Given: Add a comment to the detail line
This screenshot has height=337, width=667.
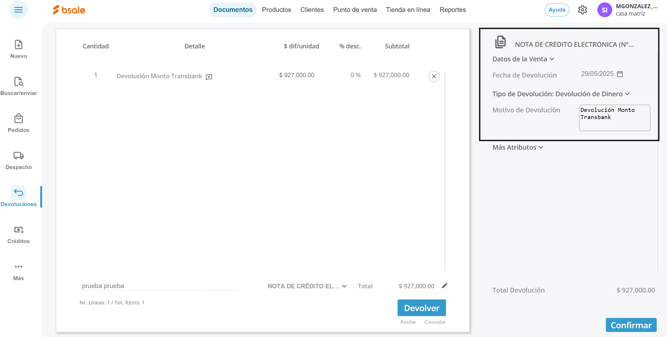Looking at the screenshot, I should tap(209, 77).
